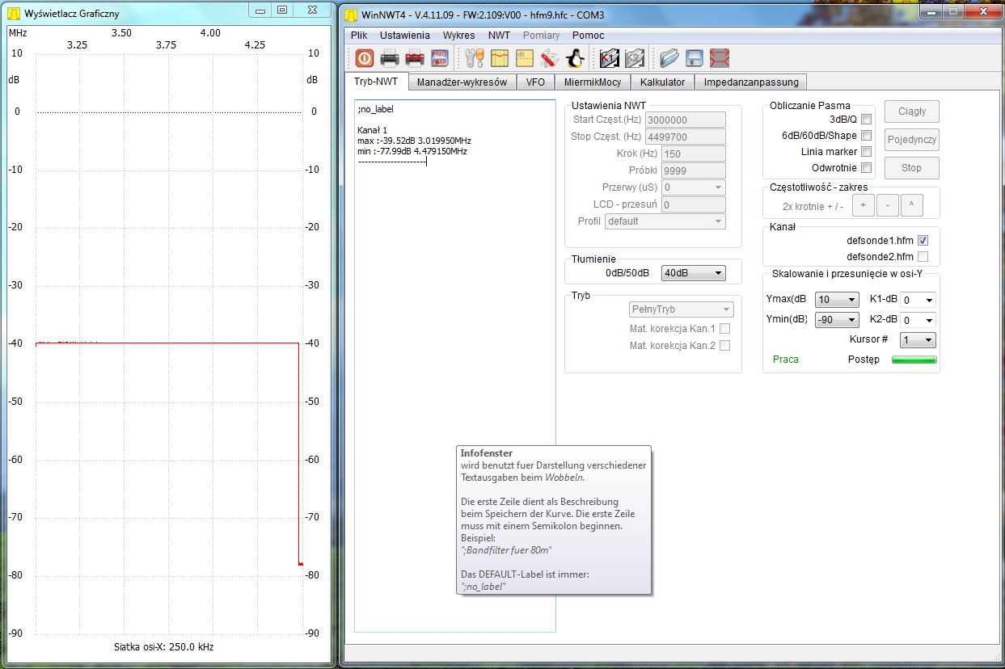Click the K1 channel calibration icon
This screenshot has width=1005, height=669.
point(610,58)
